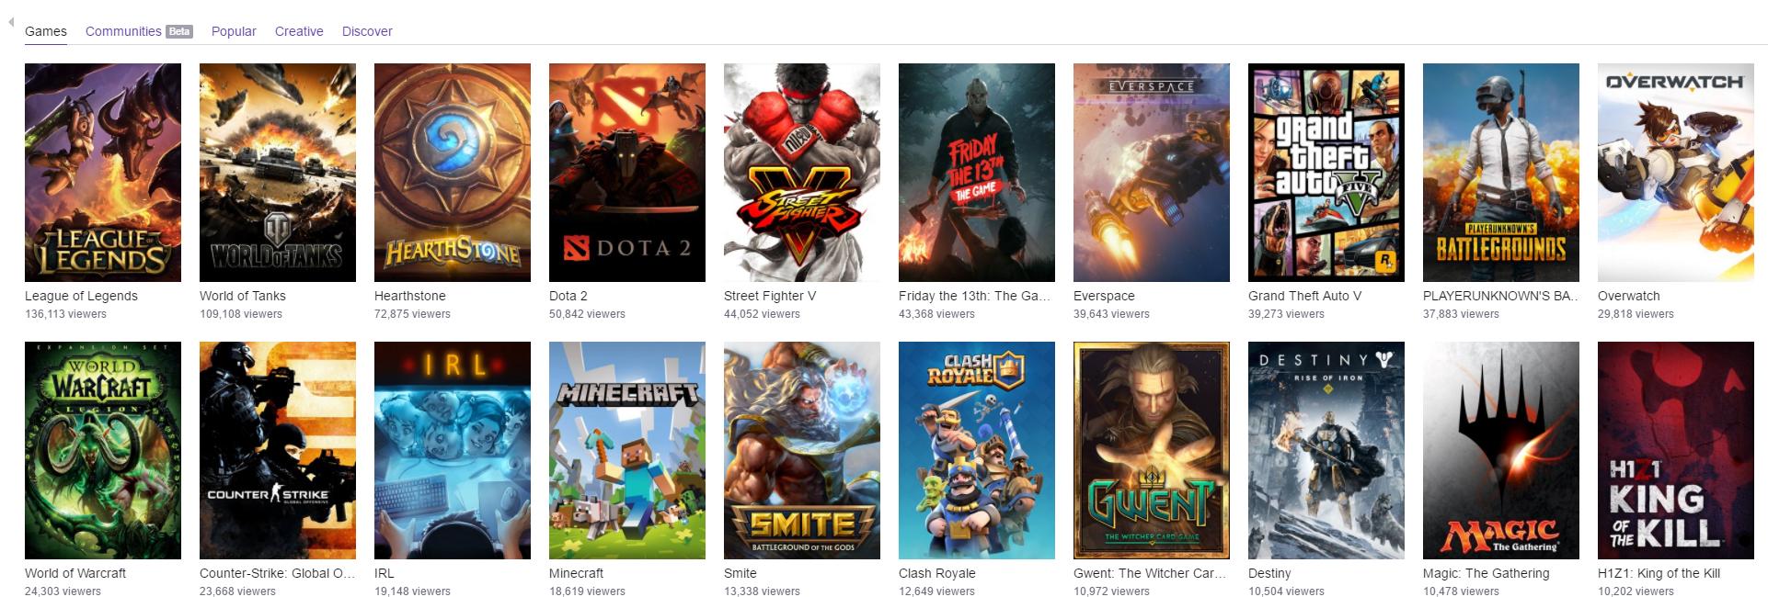Collapse sidebar with left arrow icon

click(11, 22)
